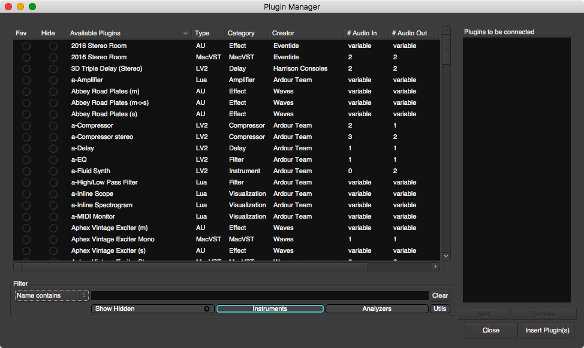Click the Close button
This screenshot has height=348, width=584.
pos(490,330)
